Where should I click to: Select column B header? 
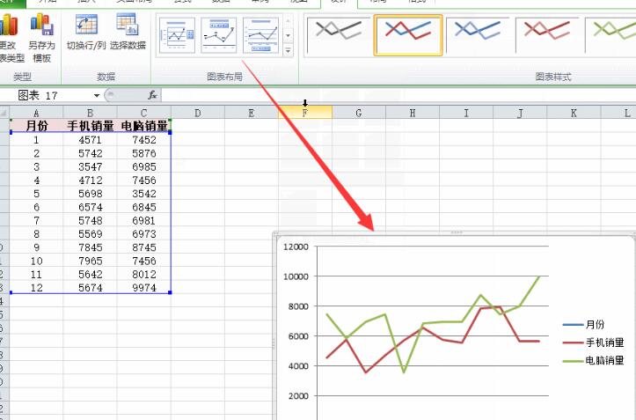[x=90, y=113]
